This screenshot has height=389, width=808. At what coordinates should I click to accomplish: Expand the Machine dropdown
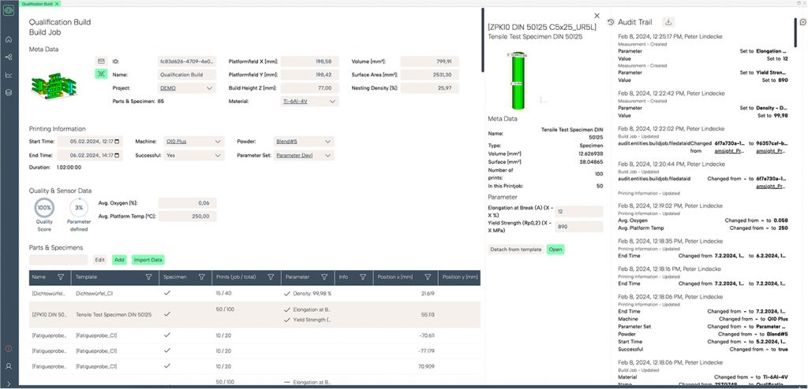[219, 142]
